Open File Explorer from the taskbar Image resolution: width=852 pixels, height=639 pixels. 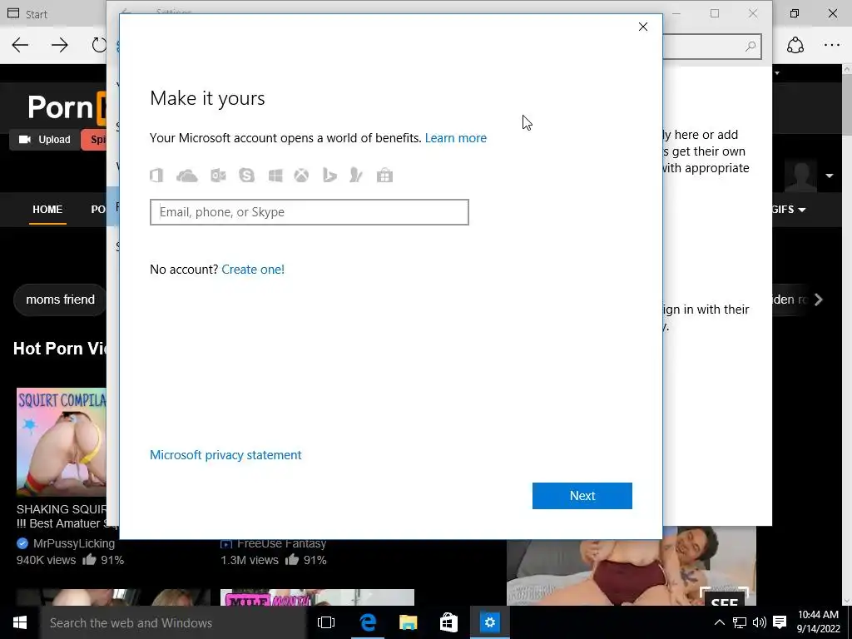pyautogui.click(x=408, y=622)
